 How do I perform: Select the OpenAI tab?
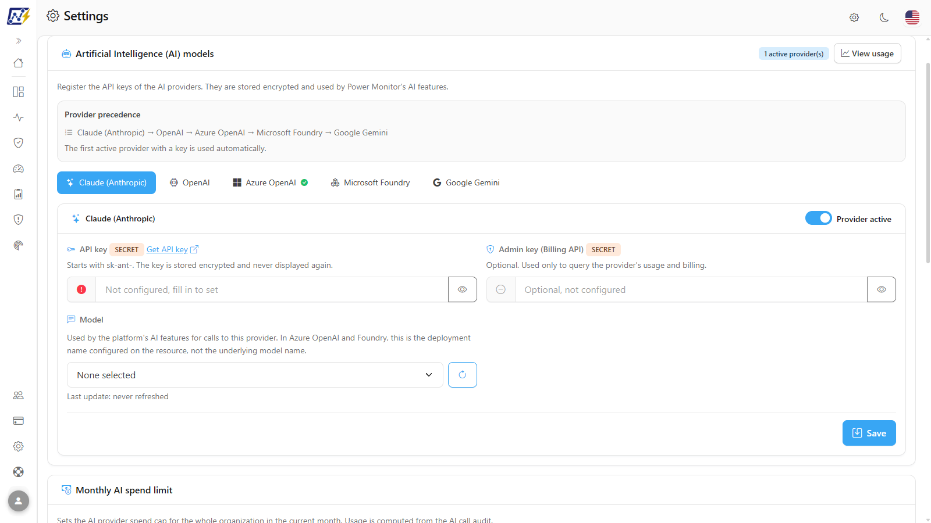click(190, 182)
